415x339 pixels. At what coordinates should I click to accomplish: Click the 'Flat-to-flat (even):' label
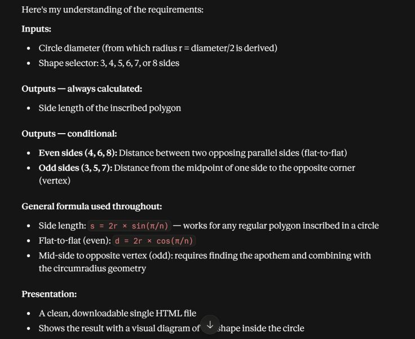[74, 241]
